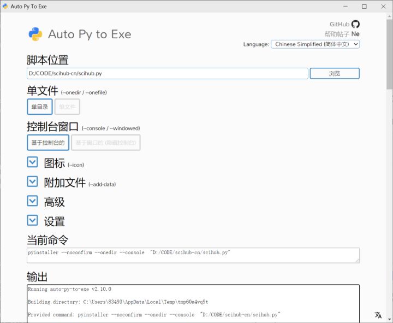Click the 'Auto Py to Exe' heading text
The height and width of the screenshot is (323, 393).
coord(90,34)
